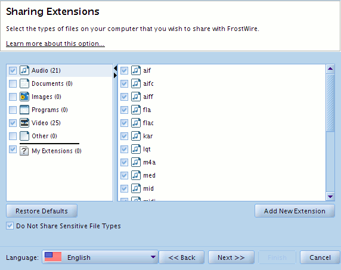Click the mid extension audio icon
This screenshot has height=270, width=341.
pos(136,188)
